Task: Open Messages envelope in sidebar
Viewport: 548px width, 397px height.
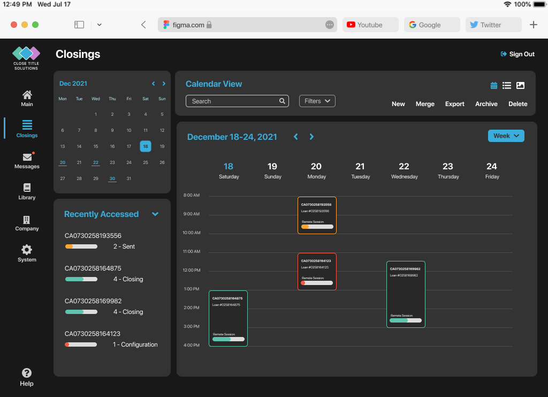Action: [x=27, y=158]
